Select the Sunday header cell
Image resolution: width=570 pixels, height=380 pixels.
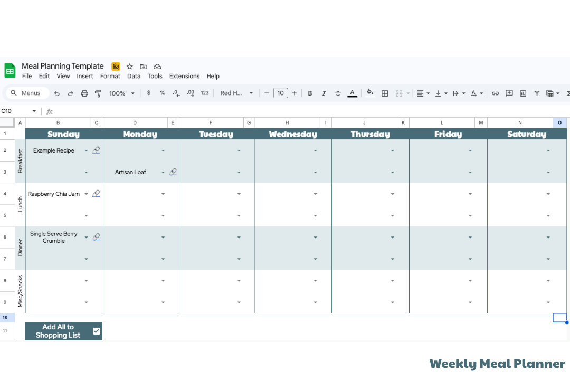tap(64, 134)
